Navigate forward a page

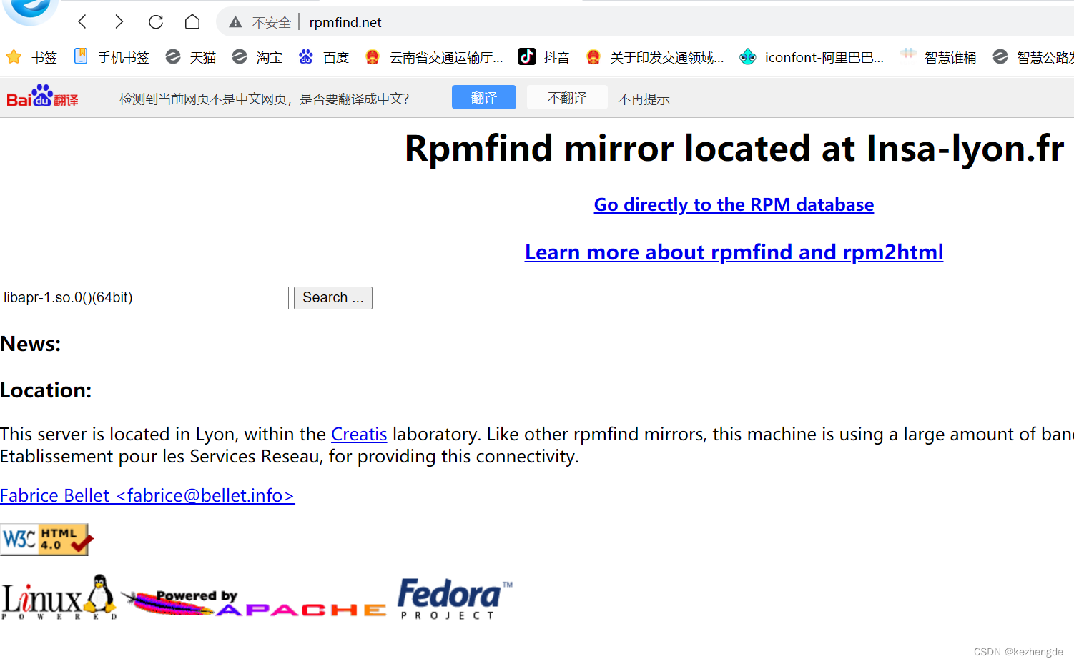(x=119, y=21)
